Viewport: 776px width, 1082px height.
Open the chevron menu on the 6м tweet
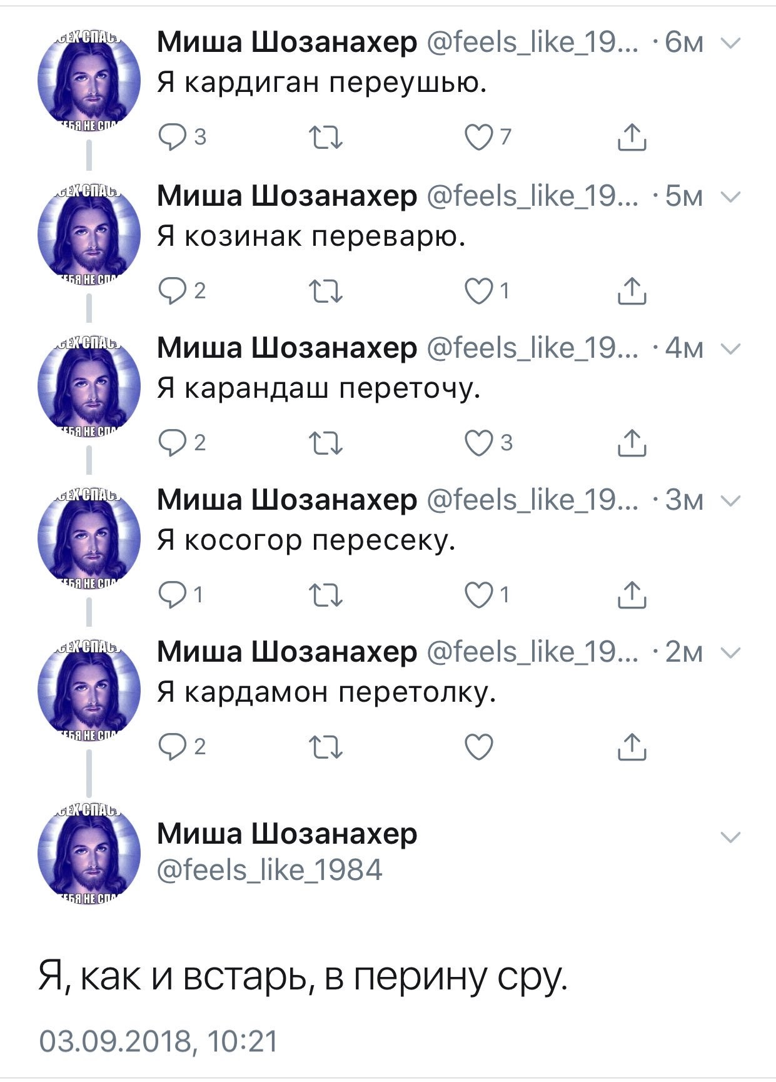click(731, 43)
